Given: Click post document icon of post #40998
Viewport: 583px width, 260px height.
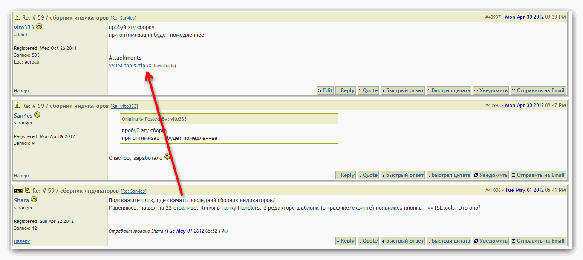Looking at the screenshot, I should point(17,105).
